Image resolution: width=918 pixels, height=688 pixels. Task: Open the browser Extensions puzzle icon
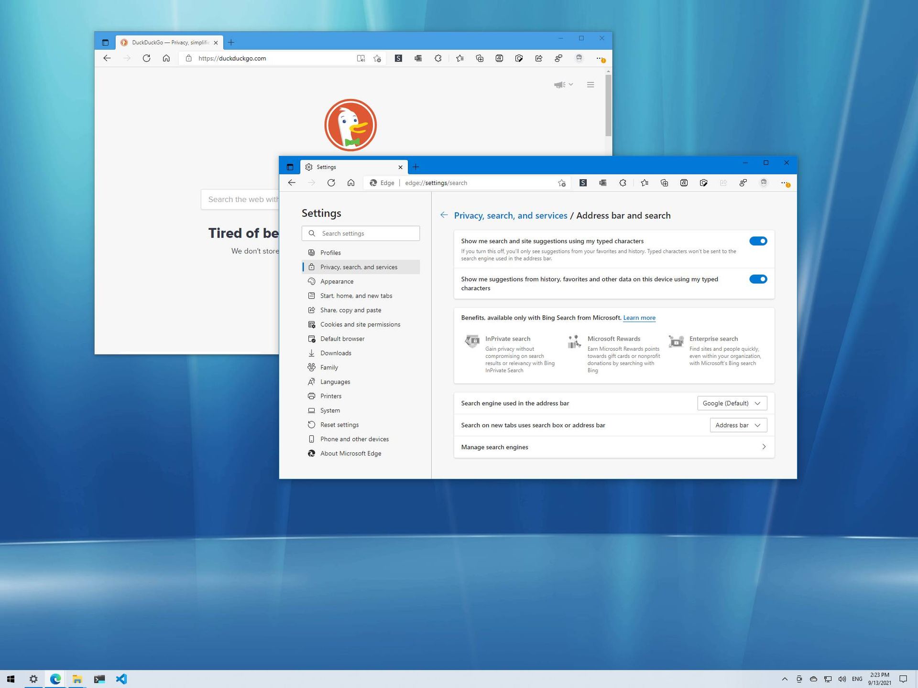[x=622, y=183]
